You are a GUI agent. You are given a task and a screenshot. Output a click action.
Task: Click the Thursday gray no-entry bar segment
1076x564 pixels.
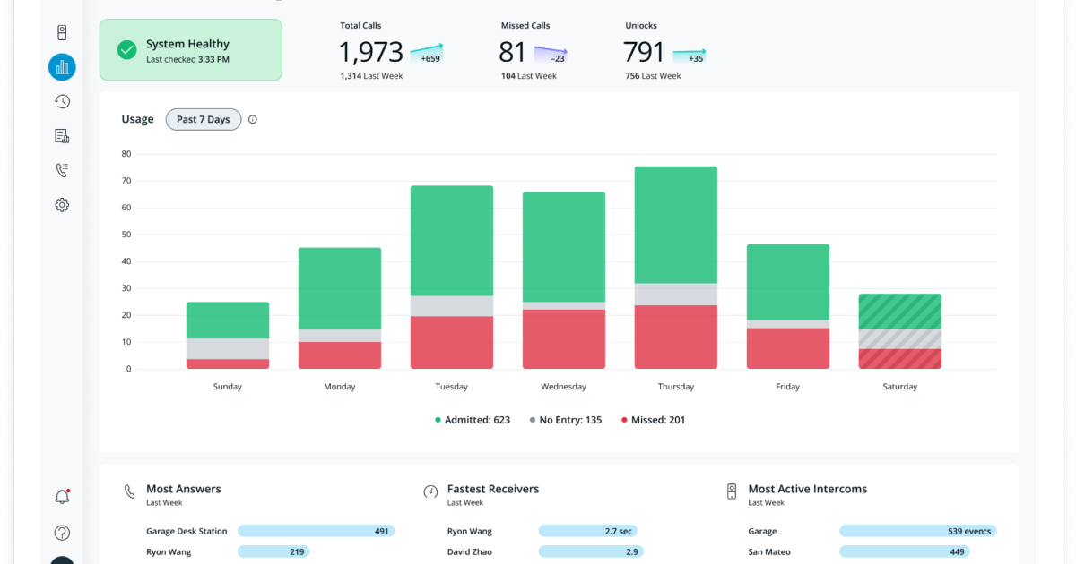point(676,295)
